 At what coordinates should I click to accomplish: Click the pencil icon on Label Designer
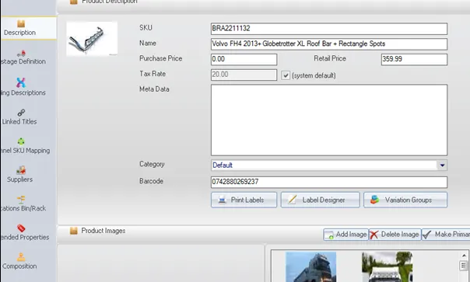click(293, 200)
